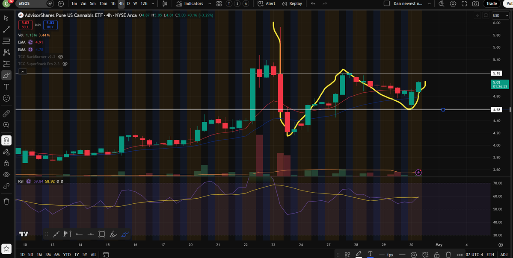Select the 4.58 horizontal line handle
Viewport: 513px width, 258px height.
(x=443, y=110)
